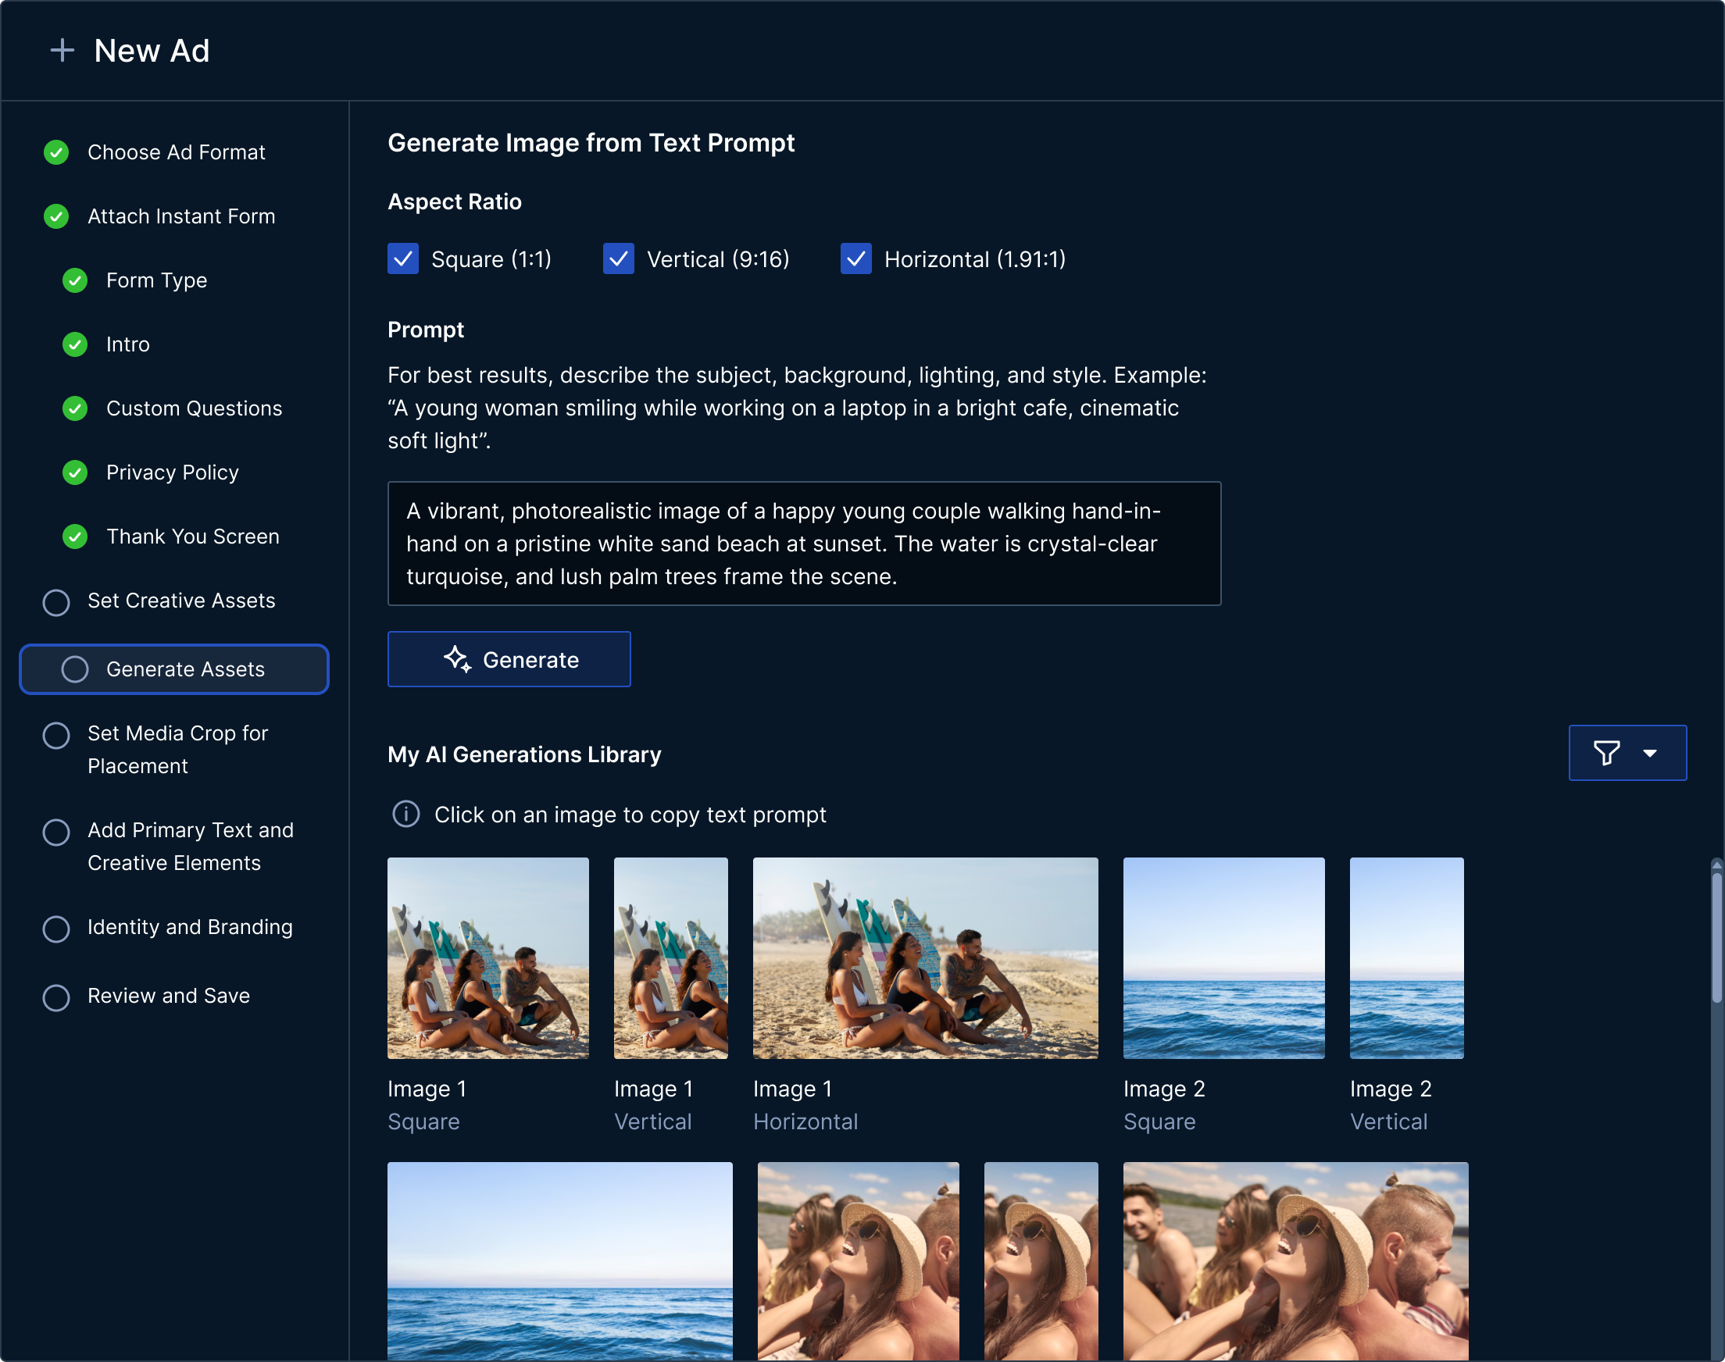Screen dimensions: 1725x1362
Task: Click the green checkmark beside Custom Questions
Action: pos(74,408)
